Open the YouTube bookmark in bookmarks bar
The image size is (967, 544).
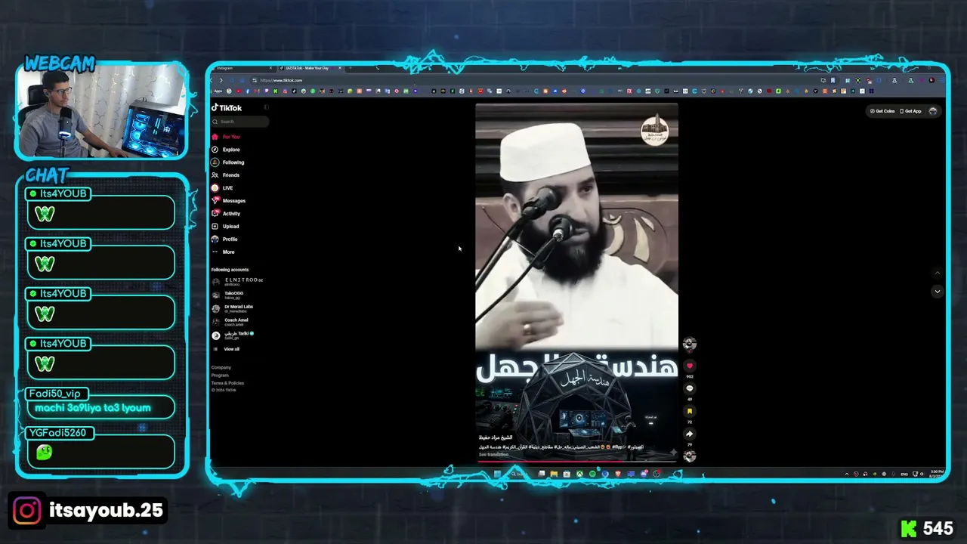(x=239, y=91)
